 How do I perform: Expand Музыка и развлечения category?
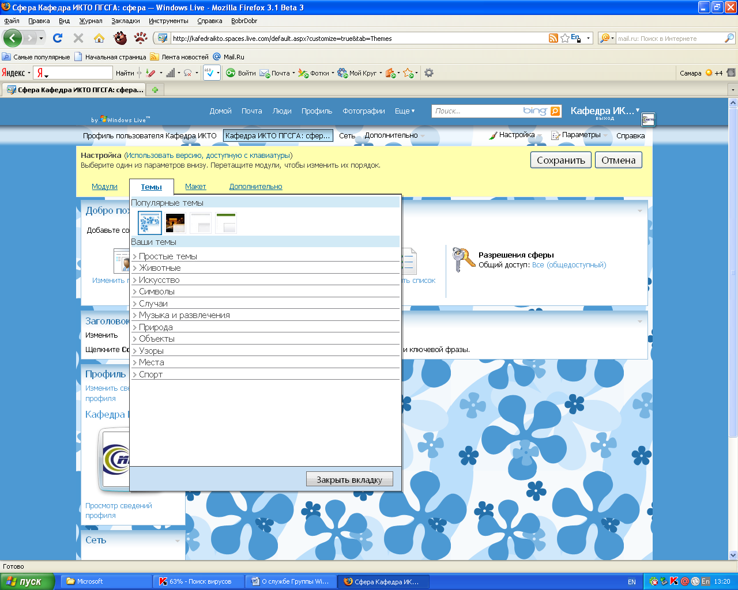coord(265,315)
